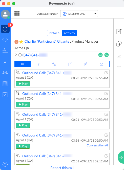Open the dialpad grid icon
Image resolution: width=124 pixels, height=170 pixels.
pos(17,13)
